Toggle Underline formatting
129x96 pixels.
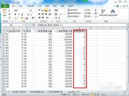pos(22,14)
